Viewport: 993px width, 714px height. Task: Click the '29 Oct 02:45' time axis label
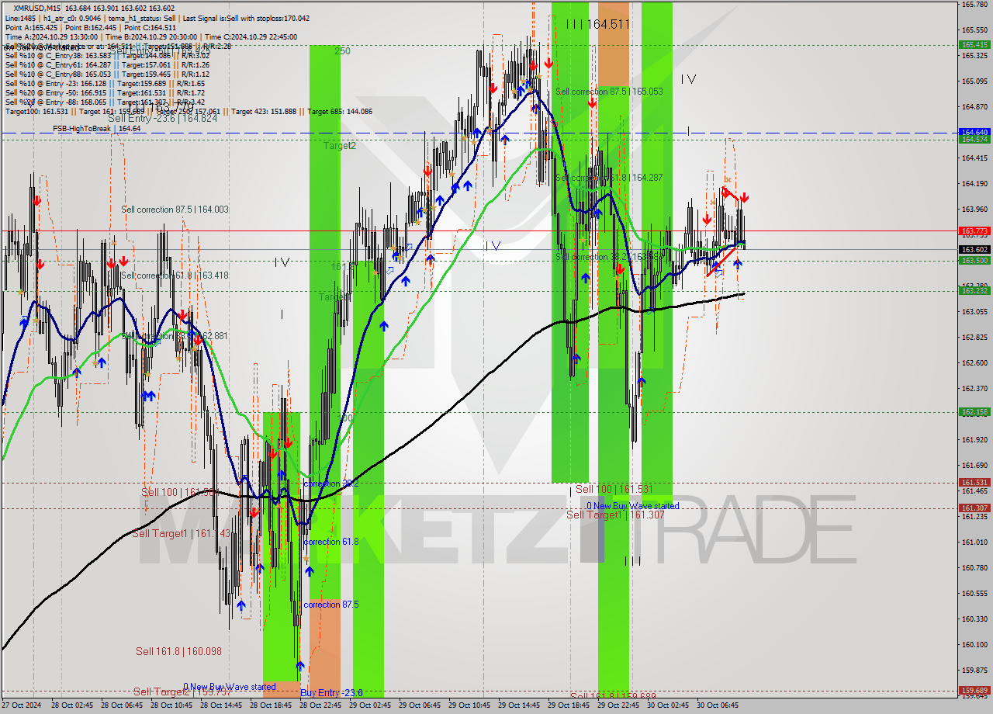tap(369, 706)
